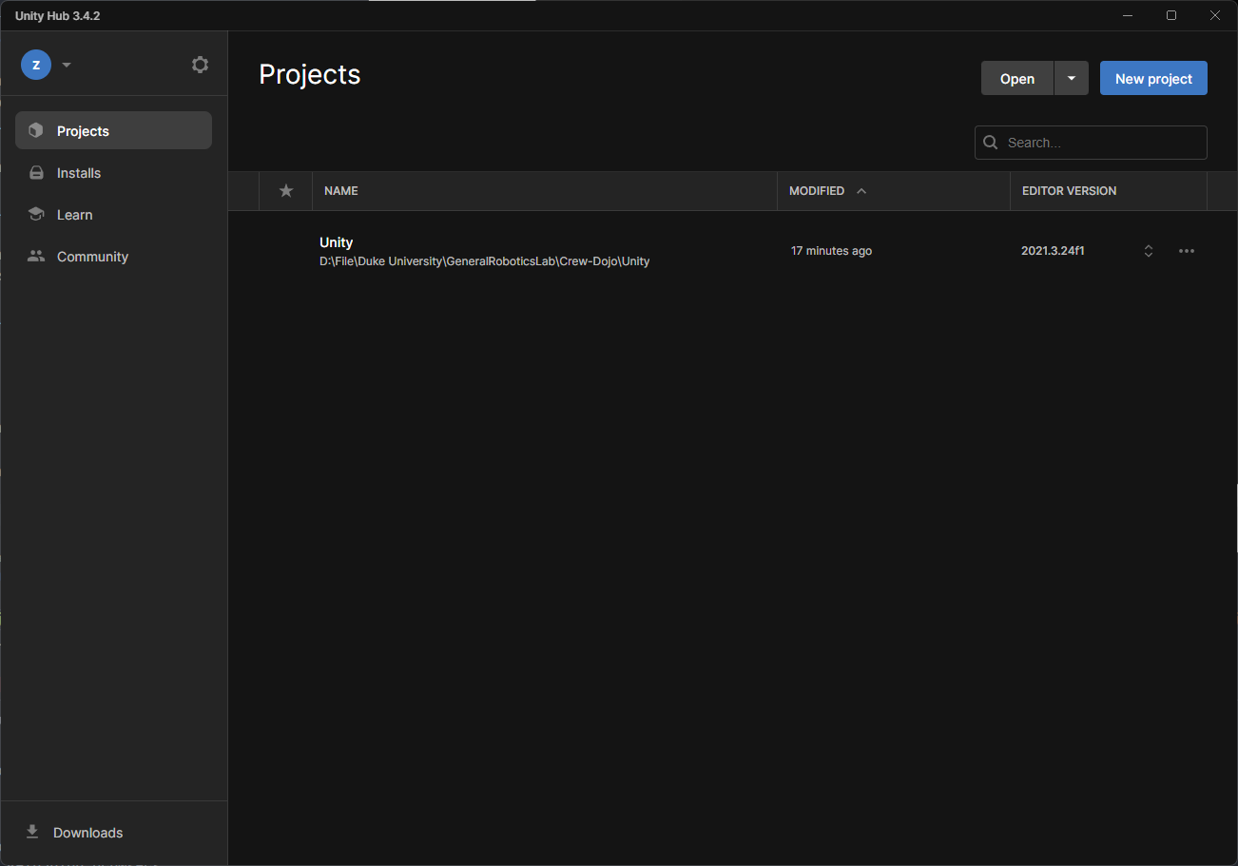The width and height of the screenshot is (1238, 866).
Task: Sort projects by NAME column
Action: pyautogui.click(x=341, y=191)
